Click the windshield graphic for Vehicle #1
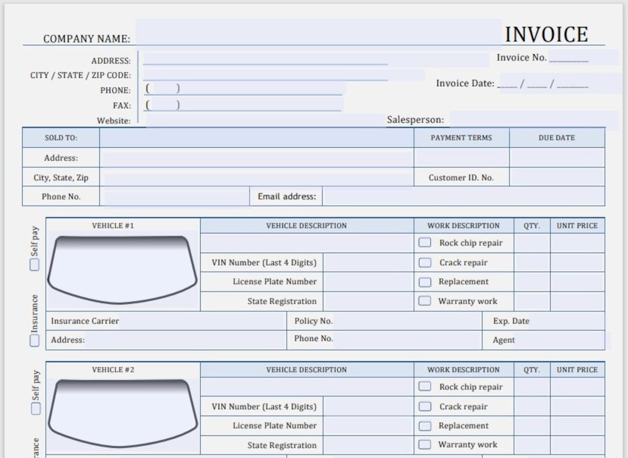 coord(122,268)
